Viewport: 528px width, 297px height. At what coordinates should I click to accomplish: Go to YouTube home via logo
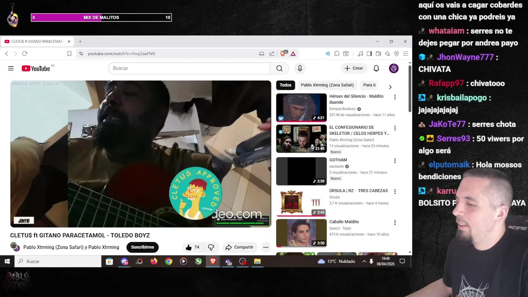[x=36, y=68]
